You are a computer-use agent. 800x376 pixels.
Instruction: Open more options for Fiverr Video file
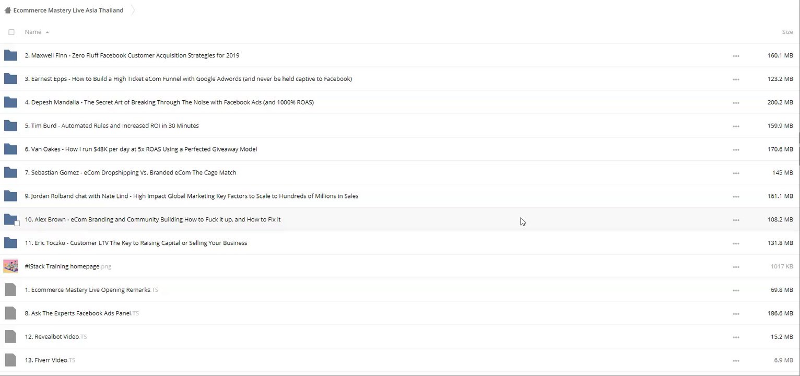point(736,361)
